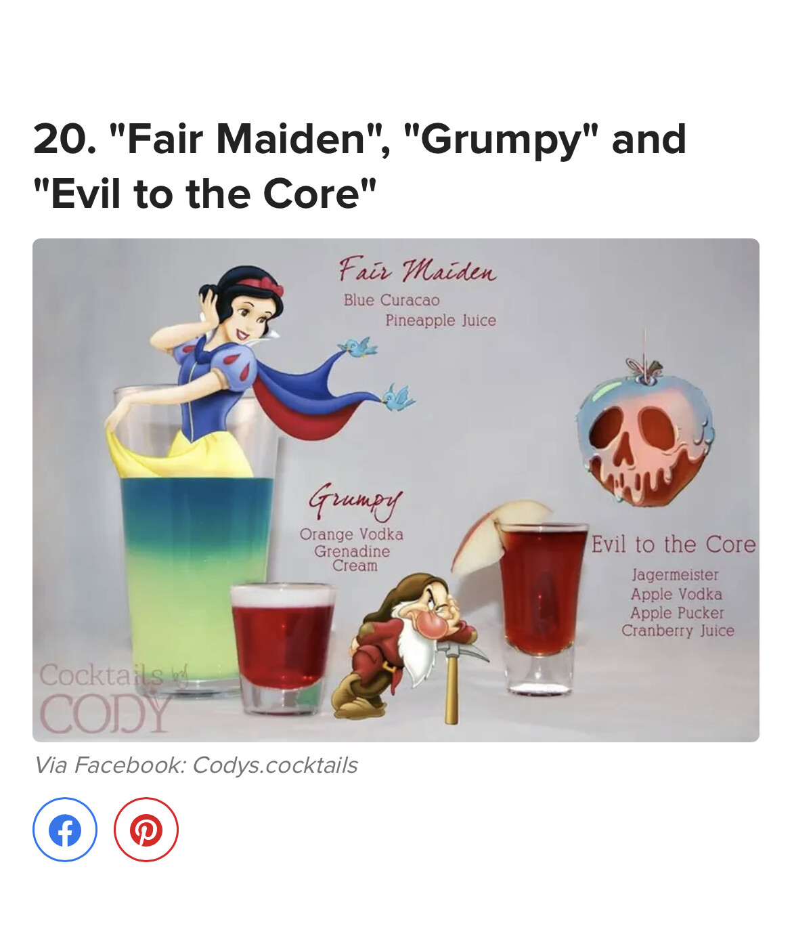The width and height of the screenshot is (792, 936).
Task: Click the Orange Vodka ingredient text
Action: click(x=351, y=534)
